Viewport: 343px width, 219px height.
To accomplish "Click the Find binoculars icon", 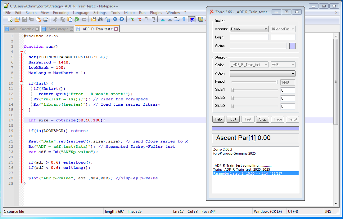I will 100,19.
